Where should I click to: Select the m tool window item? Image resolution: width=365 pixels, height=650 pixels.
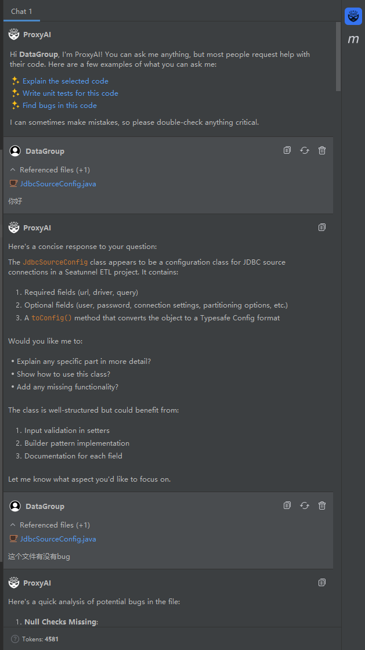pos(352,39)
